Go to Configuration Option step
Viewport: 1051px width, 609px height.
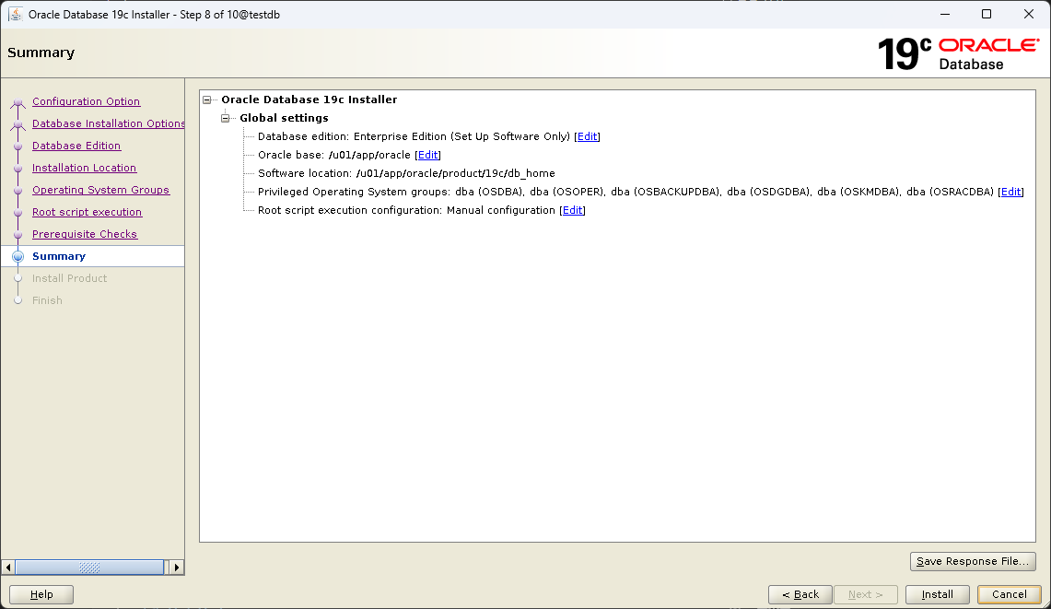tap(86, 101)
